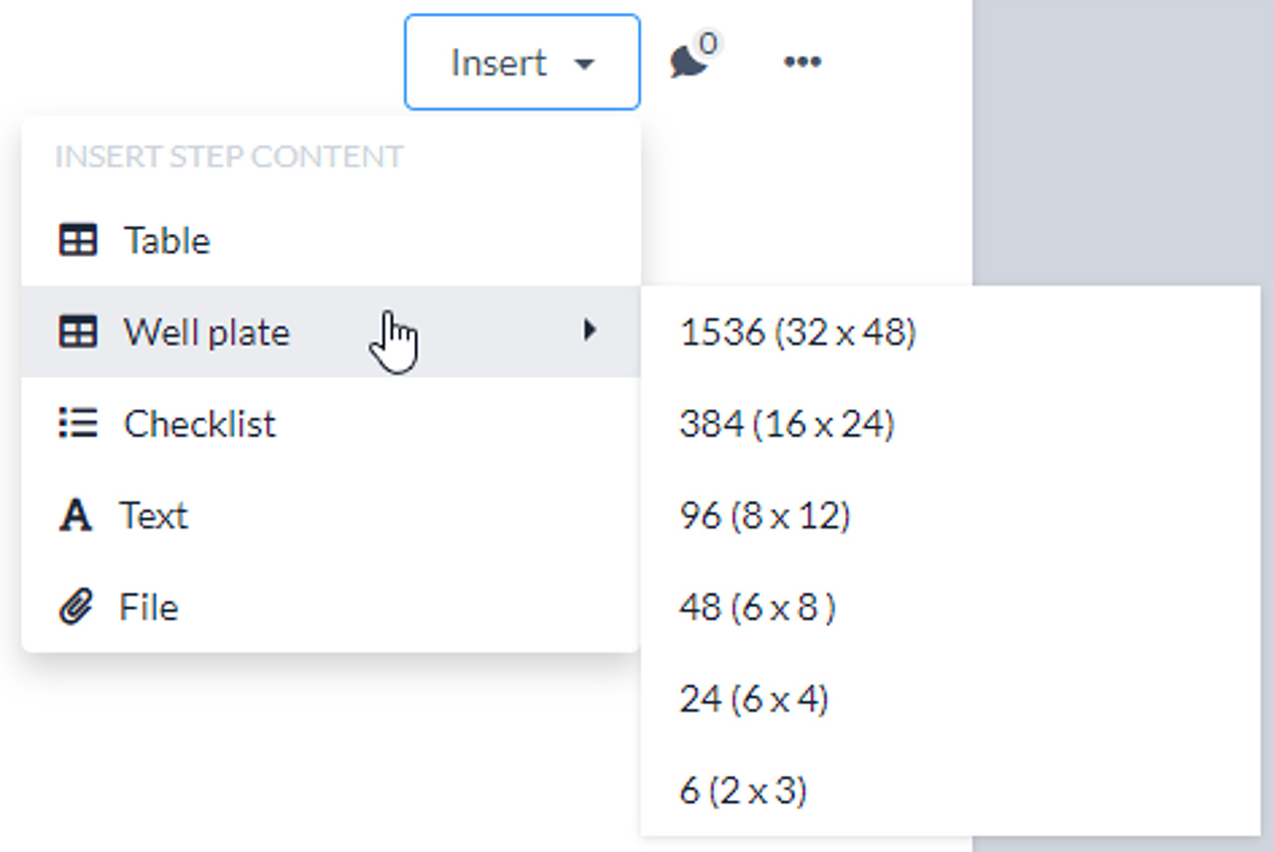Select Table from the insert menu
1274x852 pixels.
click(166, 241)
